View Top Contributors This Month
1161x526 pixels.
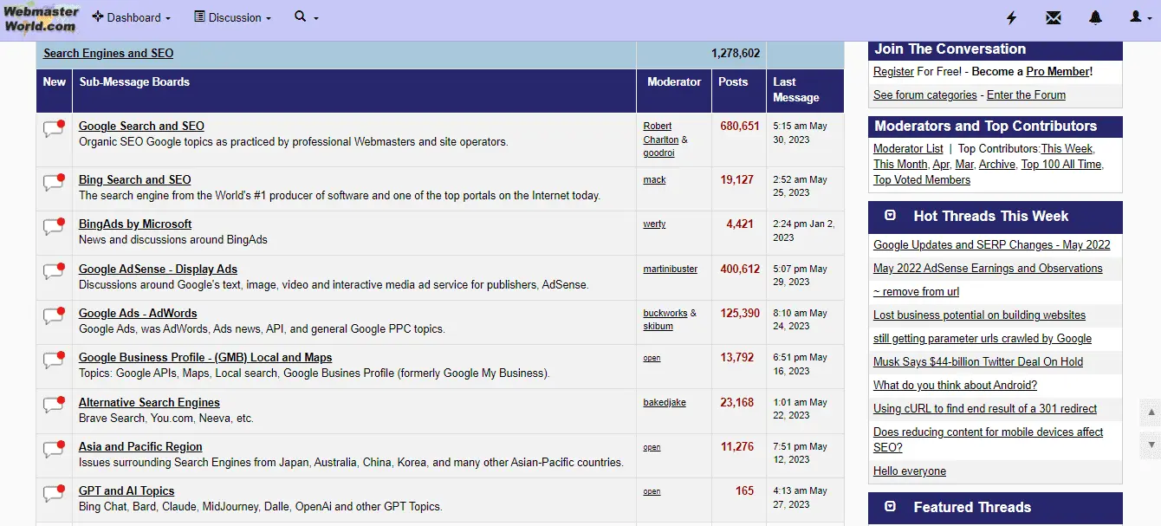point(900,165)
